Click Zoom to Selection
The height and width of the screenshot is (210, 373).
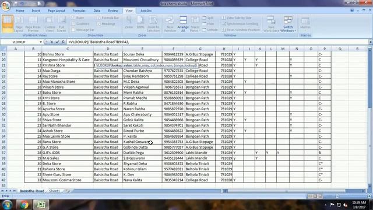point(153,23)
